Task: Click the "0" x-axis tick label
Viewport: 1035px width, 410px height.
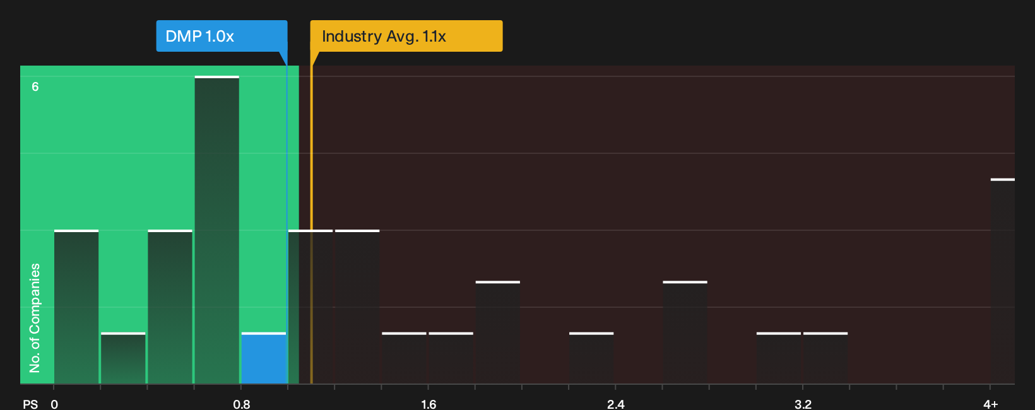Action: [x=54, y=404]
